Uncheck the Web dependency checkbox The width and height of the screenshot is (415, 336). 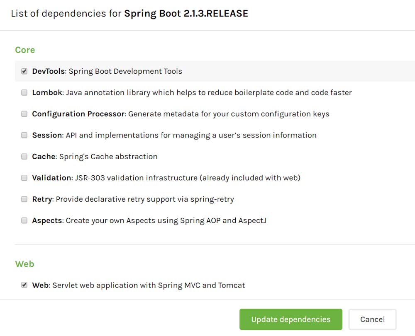click(x=24, y=285)
